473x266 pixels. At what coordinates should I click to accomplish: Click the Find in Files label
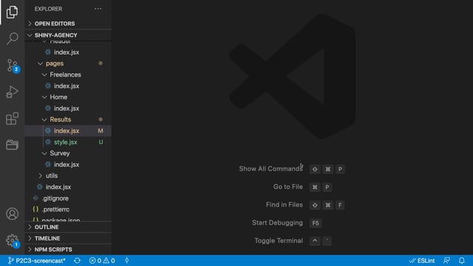(x=284, y=205)
